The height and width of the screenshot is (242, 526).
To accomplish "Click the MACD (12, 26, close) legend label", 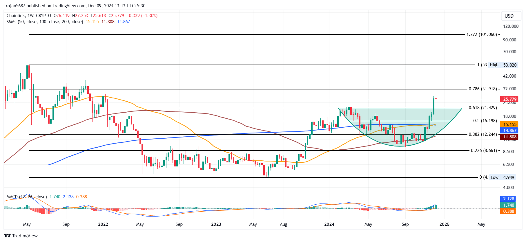I will pyautogui.click(x=27, y=197).
